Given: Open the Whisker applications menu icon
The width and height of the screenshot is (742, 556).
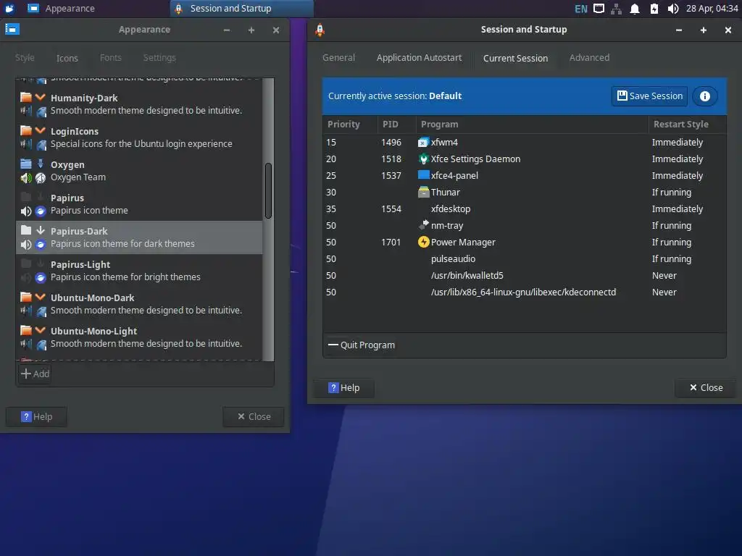Looking at the screenshot, I should [9, 9].
